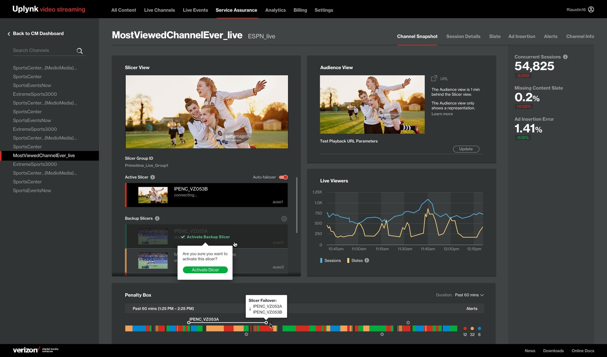Viewport: 607px width, 357px height.
Task: Click the info icon next to Concurrent Sessions
Action: click(x=565, y=57)
